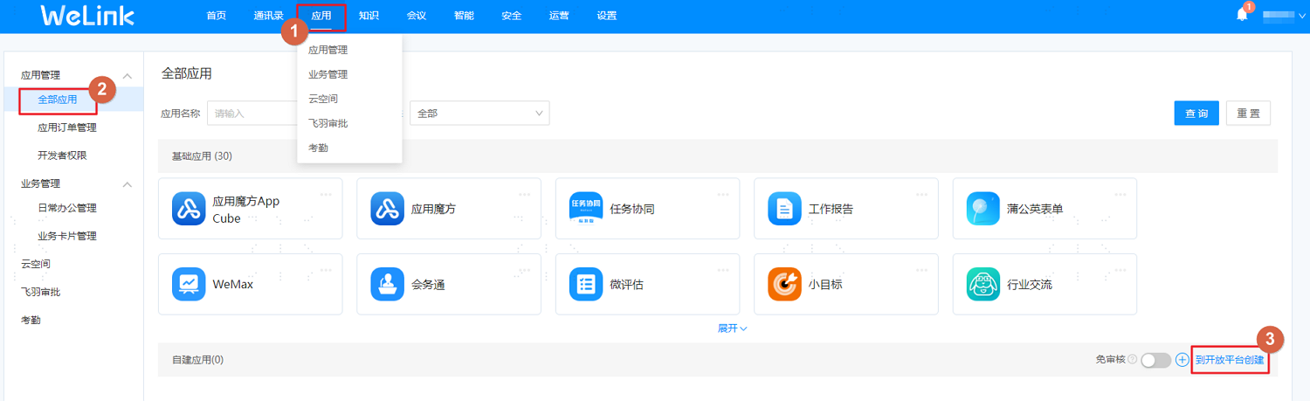1310x401 pixels.
Task: Expand the app list with 展开
Action: (x=732, y=328)
